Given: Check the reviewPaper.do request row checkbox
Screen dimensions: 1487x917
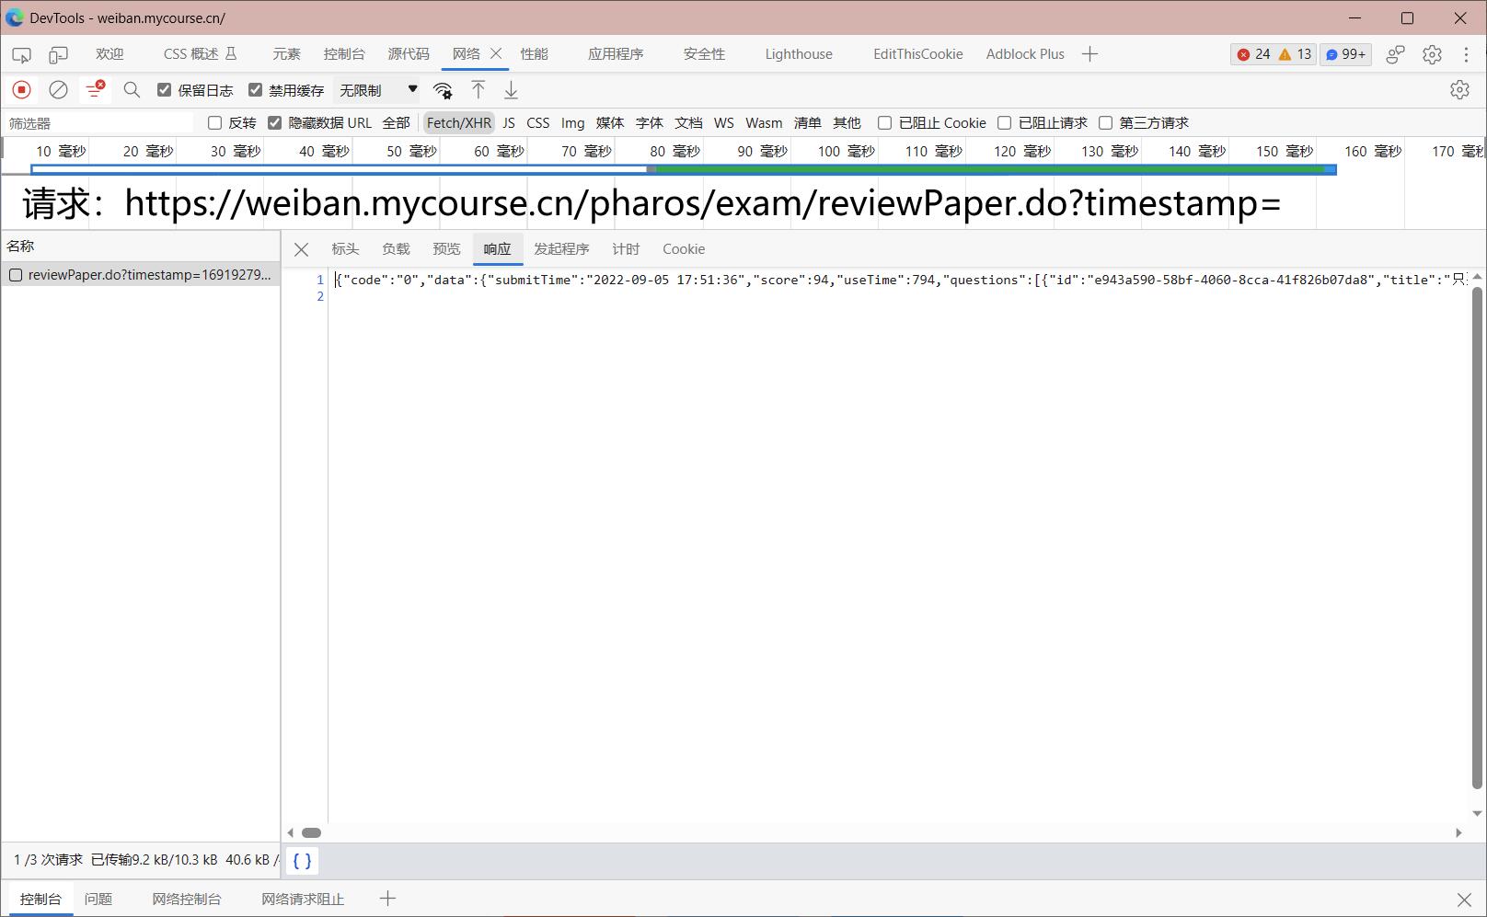Looking at the screenshot, I should pyautogui.click(x=16, y=275).
